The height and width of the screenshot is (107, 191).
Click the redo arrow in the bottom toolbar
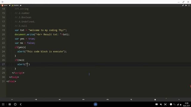tap(107, 100)
